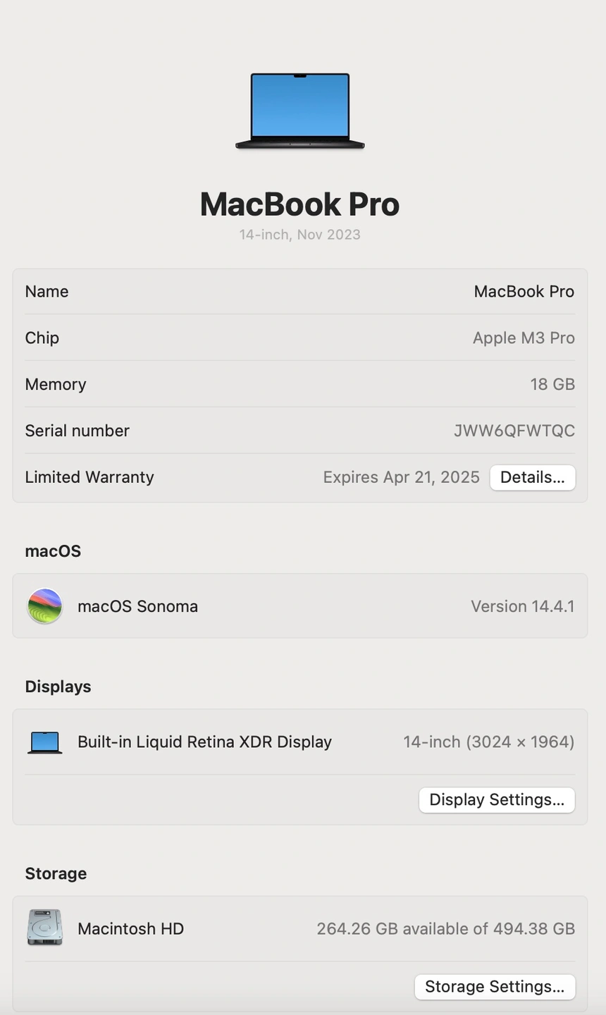Click the Version 14.4.1 text

point(522,606)
